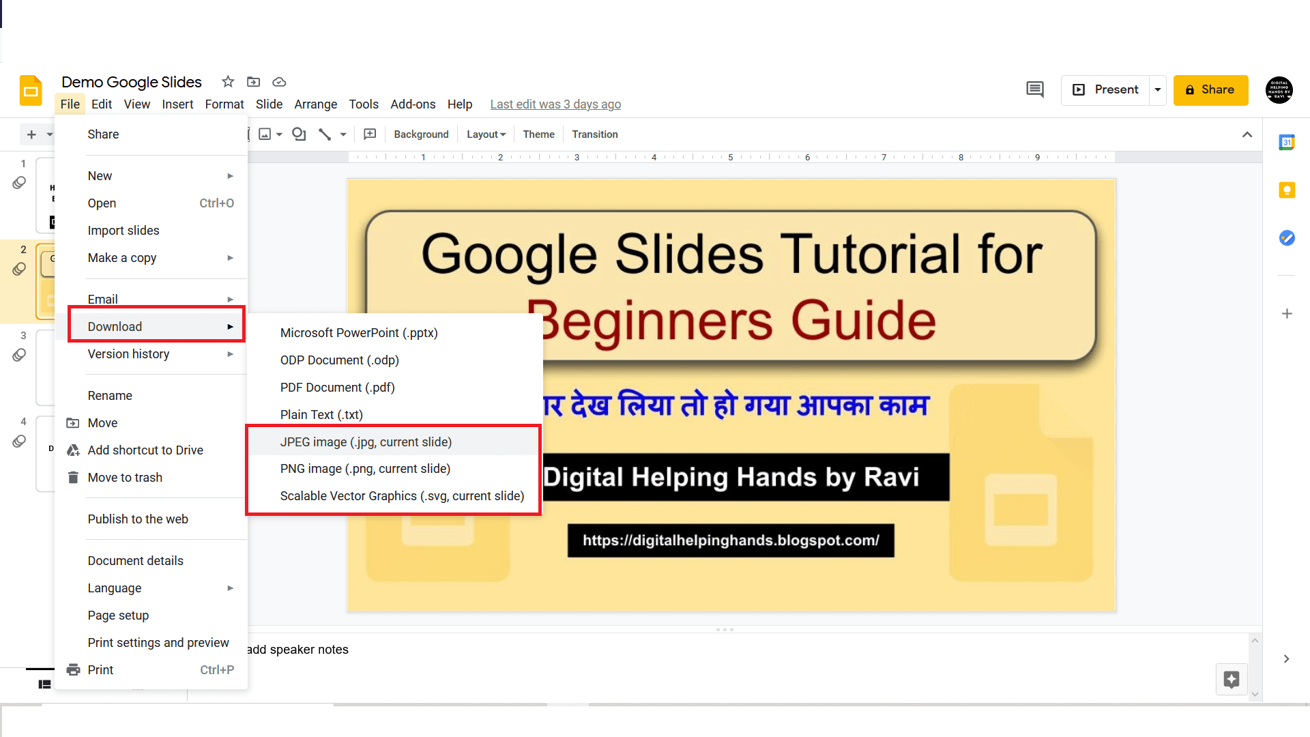Expand the Present options dropdown arrow
This screenshot has width=1310, height=737.
pyautogui.click(x=1158, y=90)
